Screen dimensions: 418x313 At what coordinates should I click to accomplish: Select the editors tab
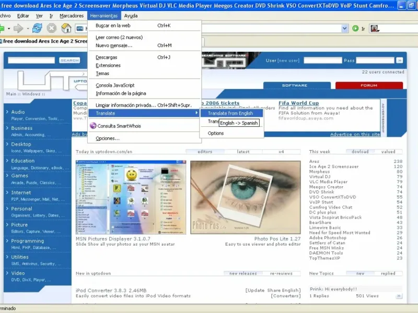tap(205, 152)
